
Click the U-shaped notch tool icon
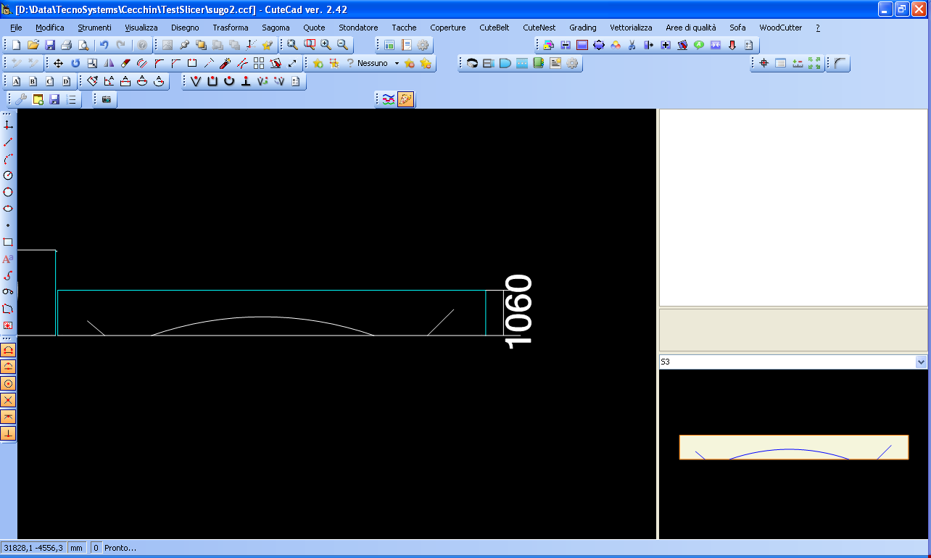click(212, 81)
